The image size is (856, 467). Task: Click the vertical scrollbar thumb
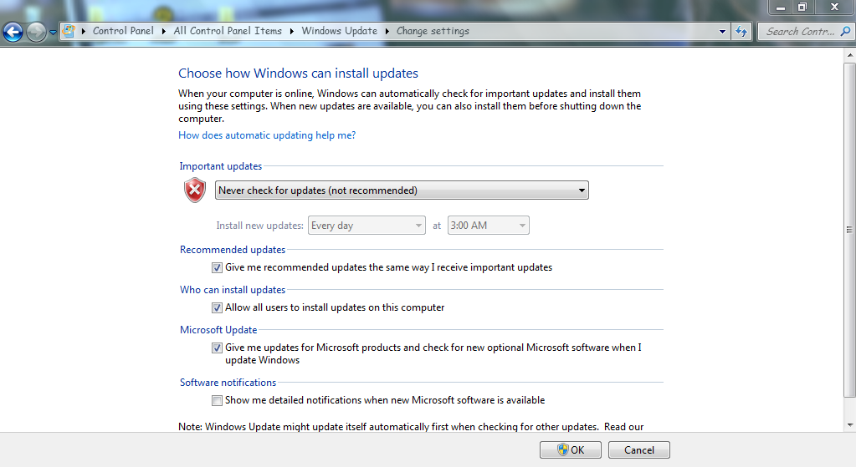pos(849,230)
